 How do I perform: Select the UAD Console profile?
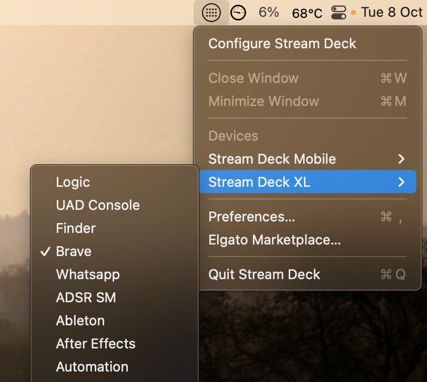tap(98, 205)
